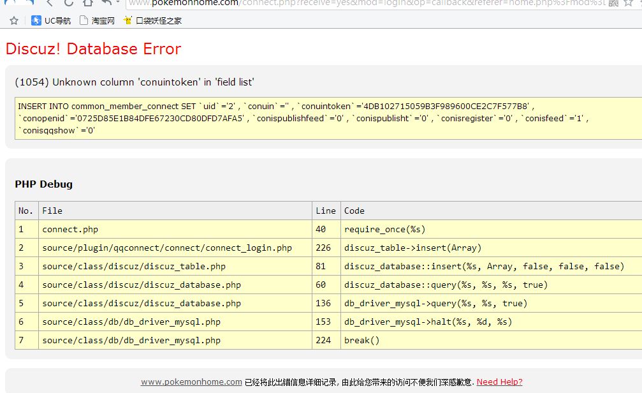Screen dimensions: 642x393
Task: Click the No. column header
Action: tap(27, 211)
